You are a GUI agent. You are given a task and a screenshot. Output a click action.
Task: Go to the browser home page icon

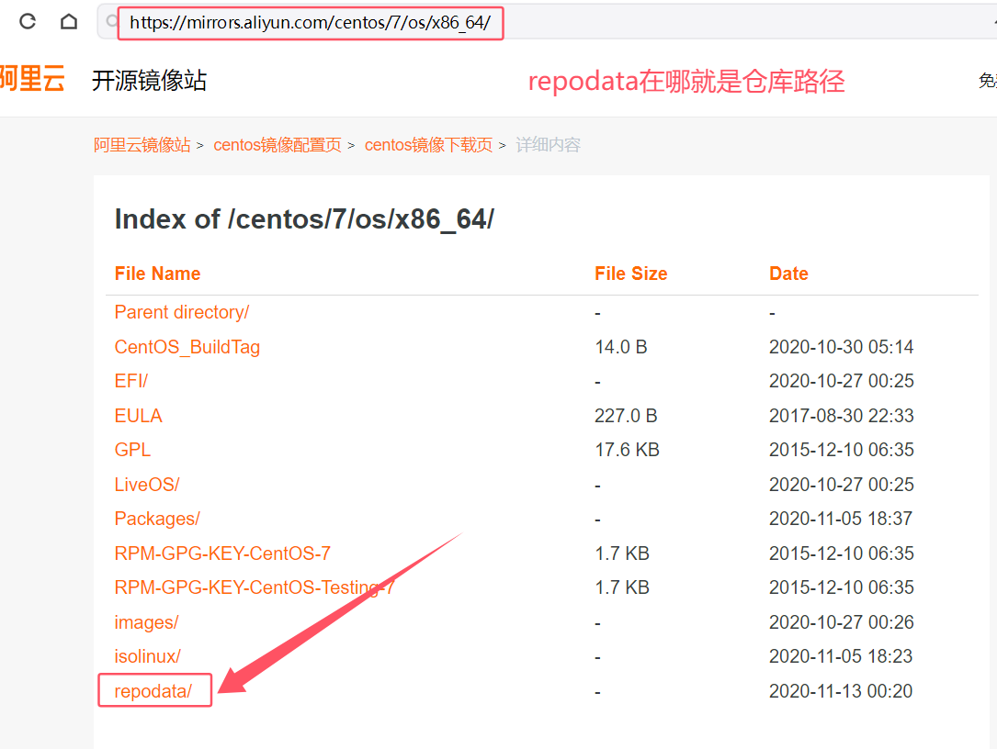69,22
